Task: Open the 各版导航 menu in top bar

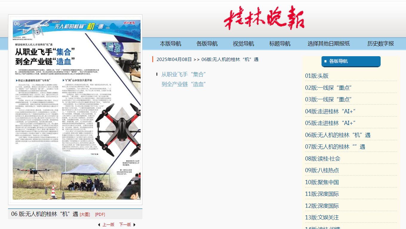Action: pos(207,44)
